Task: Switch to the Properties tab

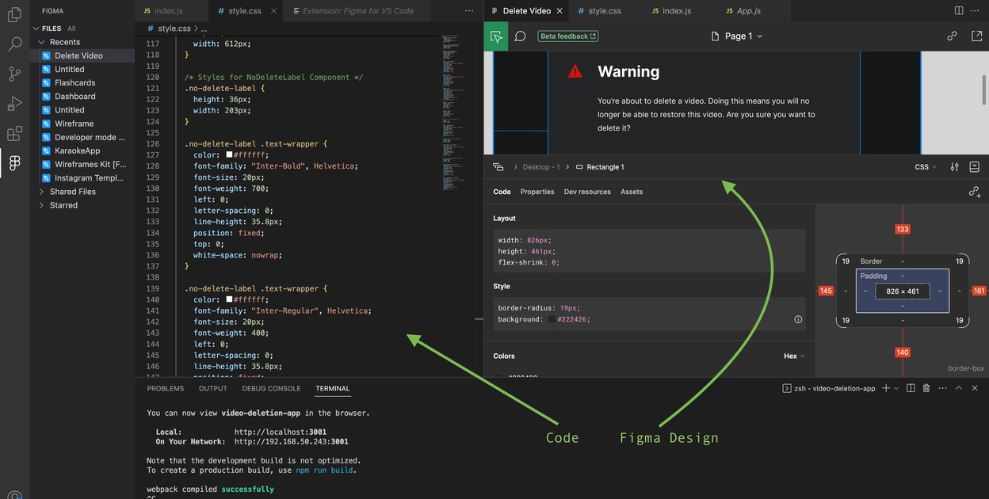Action: (x=537, y=191)
